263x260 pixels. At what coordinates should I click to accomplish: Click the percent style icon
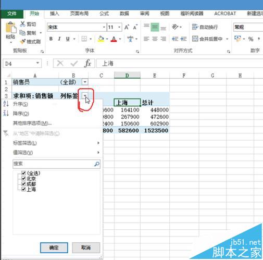[251, 39]
